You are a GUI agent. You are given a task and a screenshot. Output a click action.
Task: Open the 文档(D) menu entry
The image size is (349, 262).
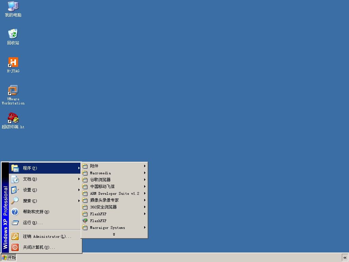45,179
